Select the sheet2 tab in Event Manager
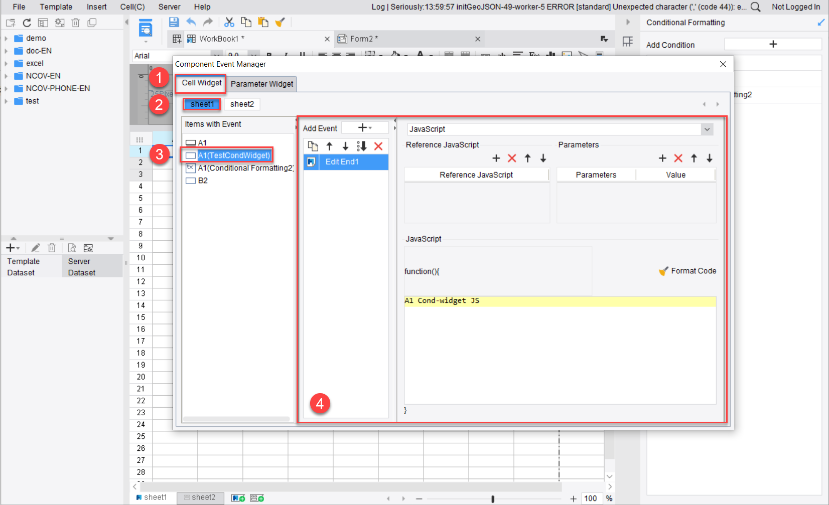Screen dimensions: 829x505 (242, 104)
